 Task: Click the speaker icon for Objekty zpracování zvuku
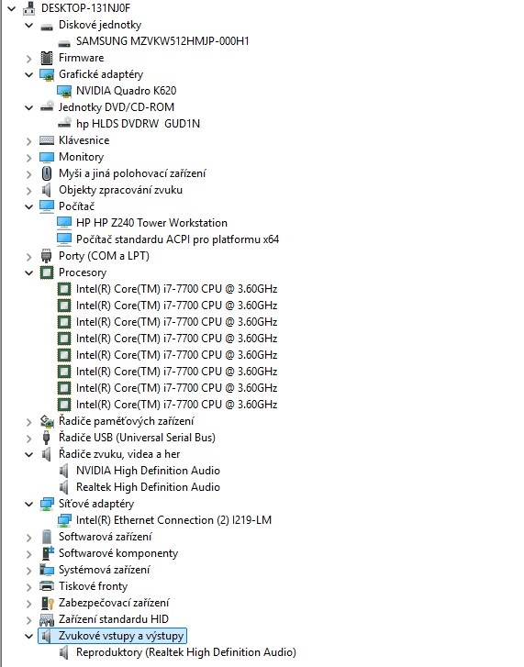47,190
